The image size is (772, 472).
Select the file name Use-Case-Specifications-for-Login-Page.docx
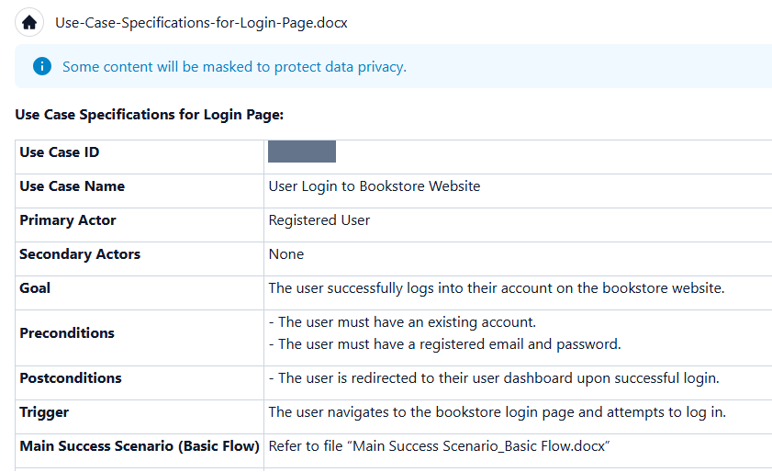pyautogui.click(x=201, y=23)
